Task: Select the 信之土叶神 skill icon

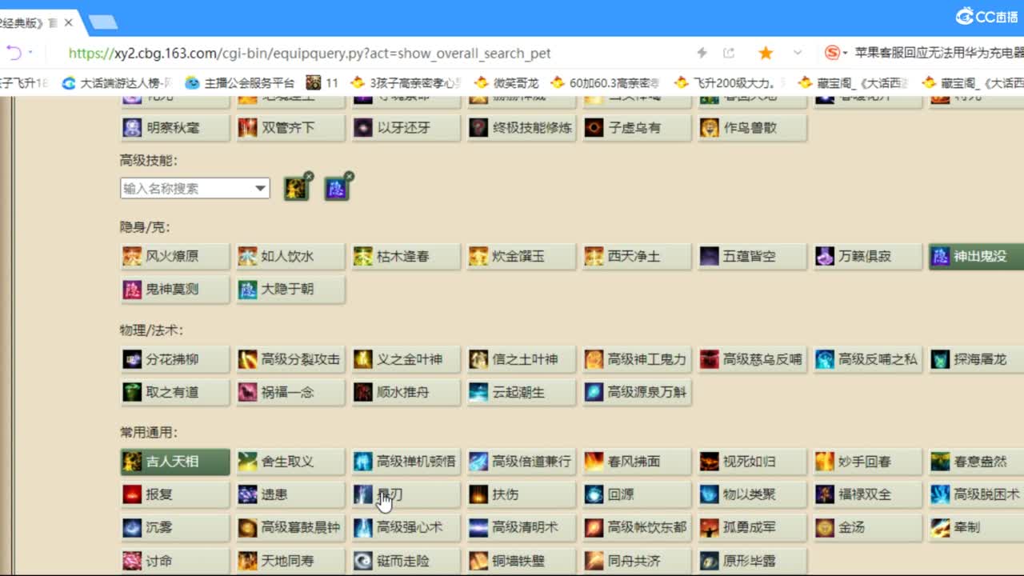Action: point(479,360)
